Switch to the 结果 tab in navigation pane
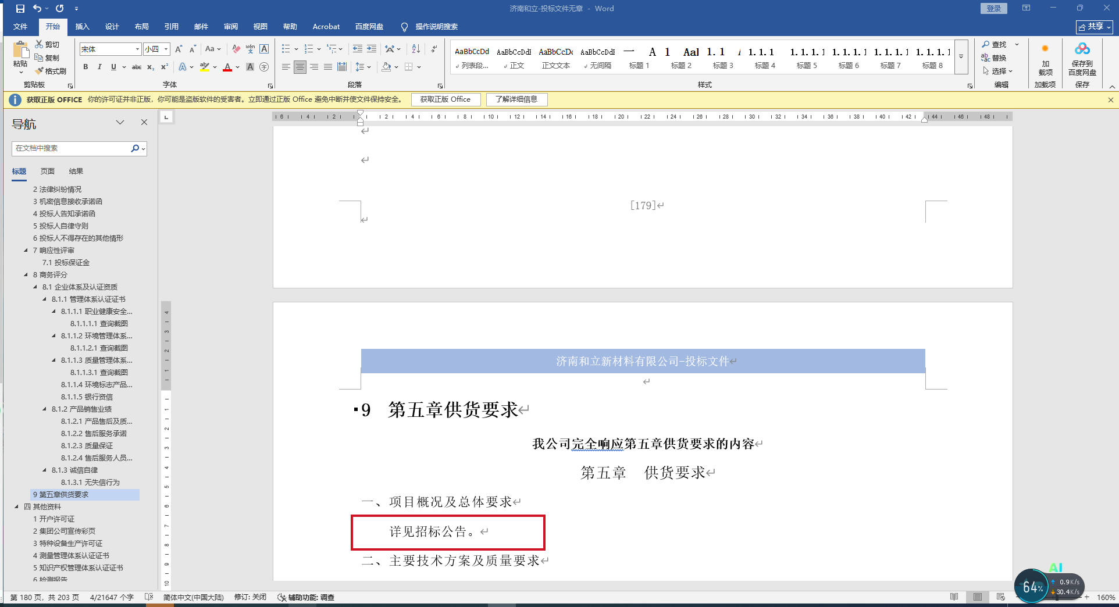Image resolution: width=1119 pixels, height=607 pixels. coord(76,171)
